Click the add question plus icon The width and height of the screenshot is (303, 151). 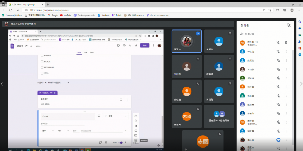coord(136,116)
